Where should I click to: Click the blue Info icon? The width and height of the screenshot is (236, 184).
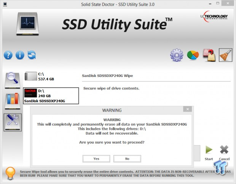(x=20, y=55)
